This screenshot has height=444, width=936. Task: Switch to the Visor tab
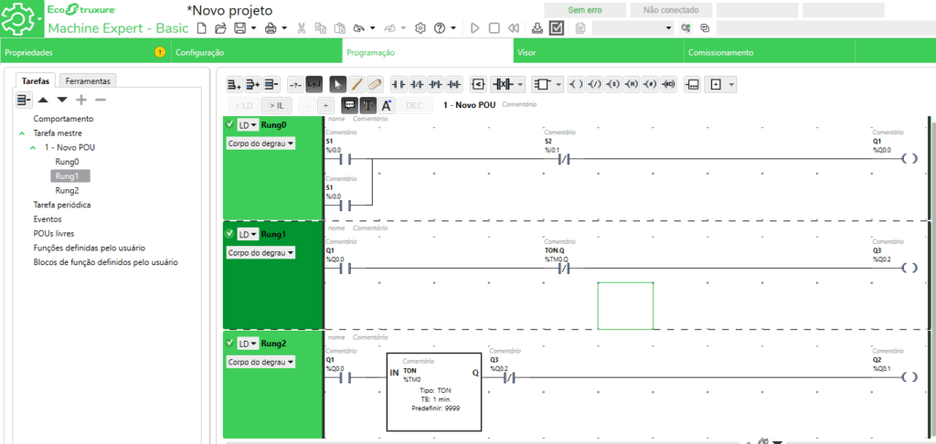(x=599, y=52)
